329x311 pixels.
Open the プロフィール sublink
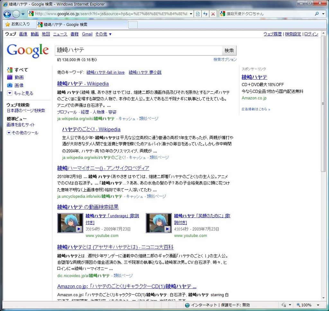click(x=67, y=112)
